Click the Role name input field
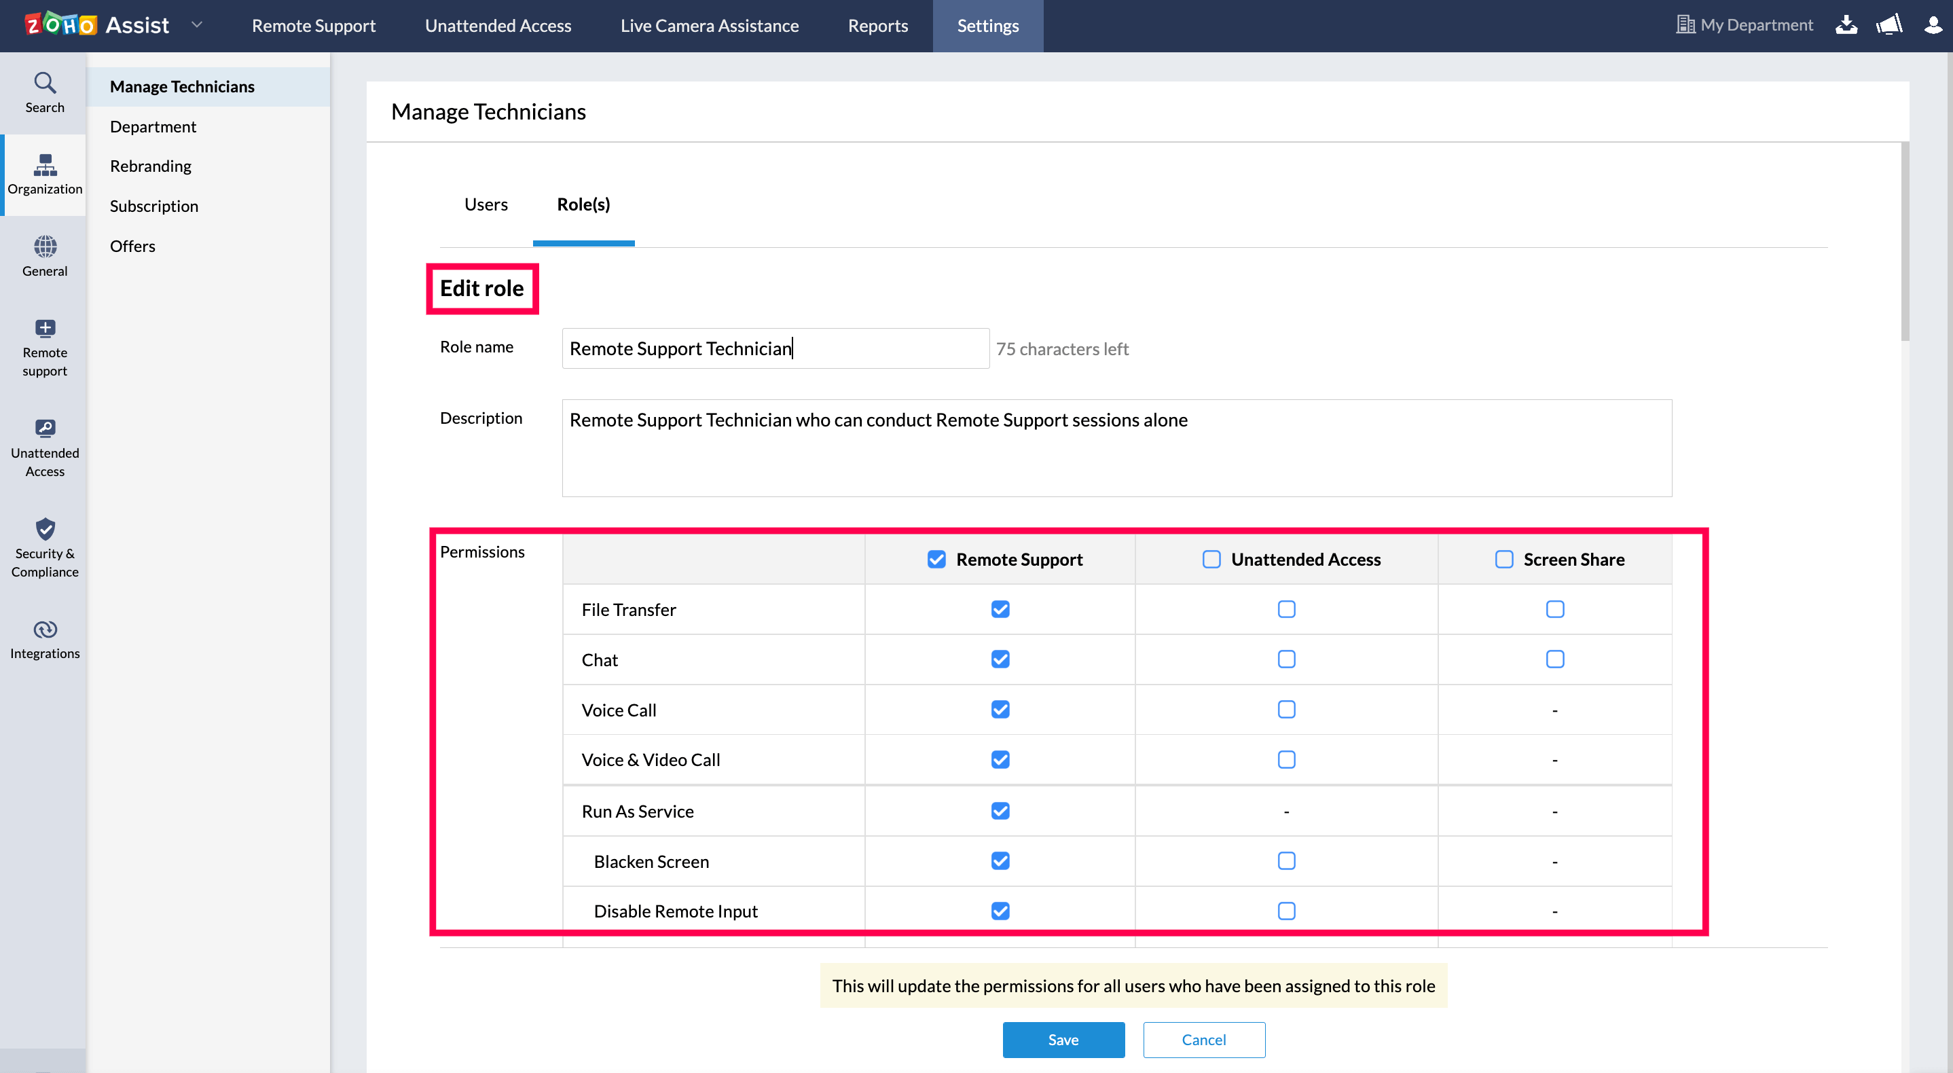This screenshot has height=1073, width=1953. pos(775,349)
